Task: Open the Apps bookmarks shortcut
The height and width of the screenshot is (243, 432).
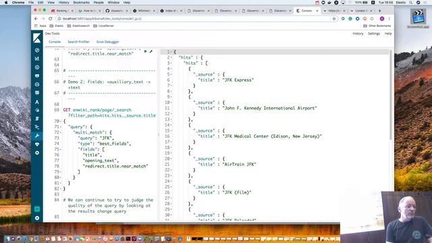Action: (40, 26)
